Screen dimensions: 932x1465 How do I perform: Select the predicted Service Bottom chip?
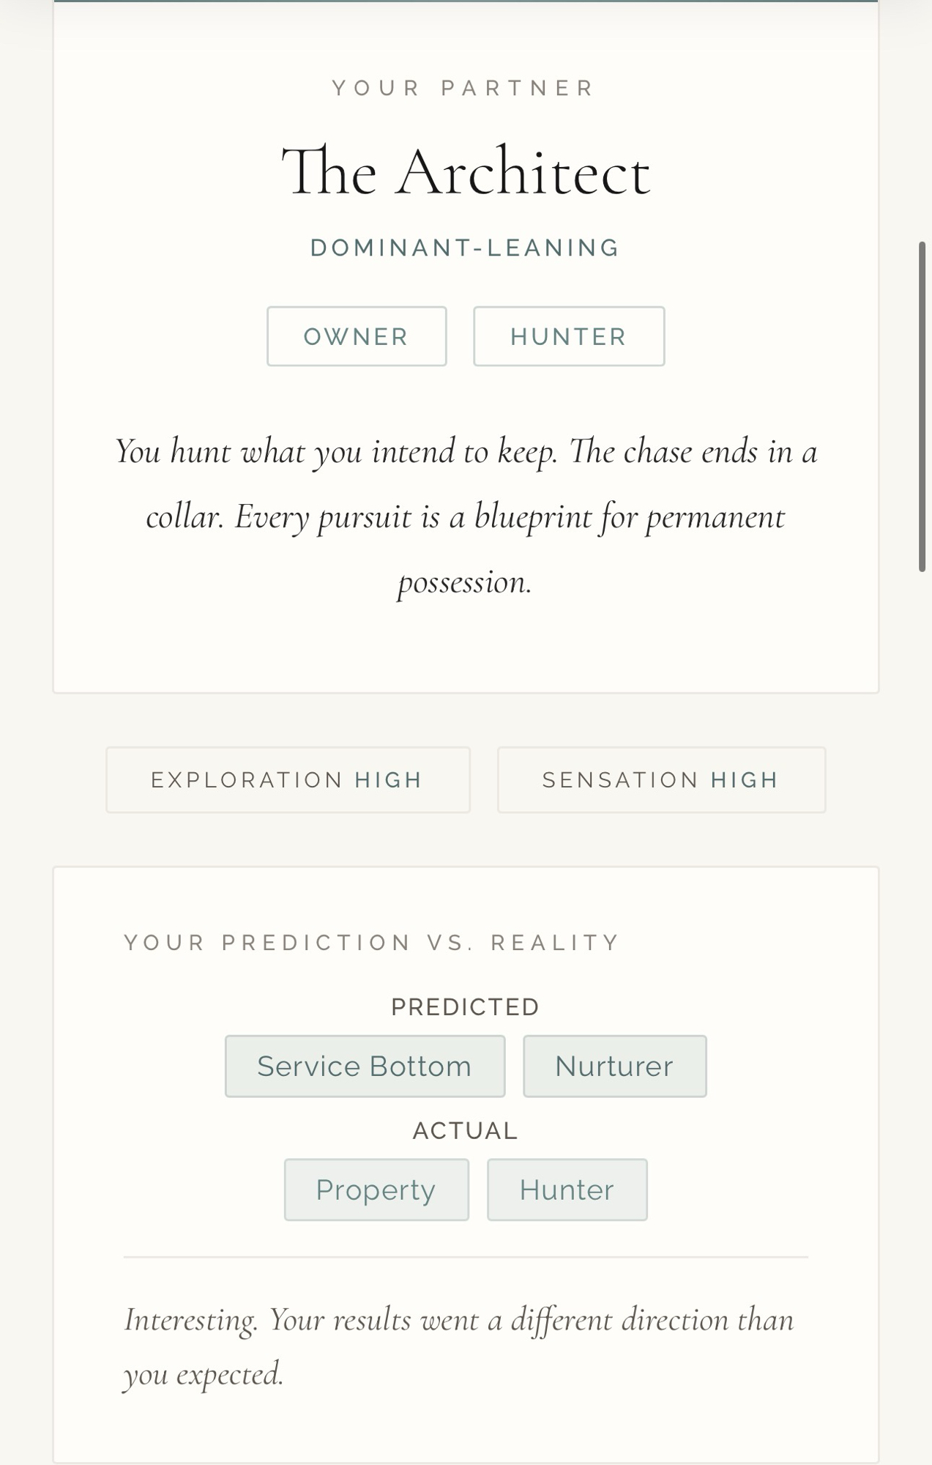pyautogui.click(x=365, y=1066)
